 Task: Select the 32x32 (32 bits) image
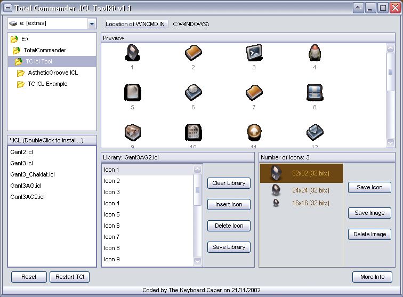(302, 173)
